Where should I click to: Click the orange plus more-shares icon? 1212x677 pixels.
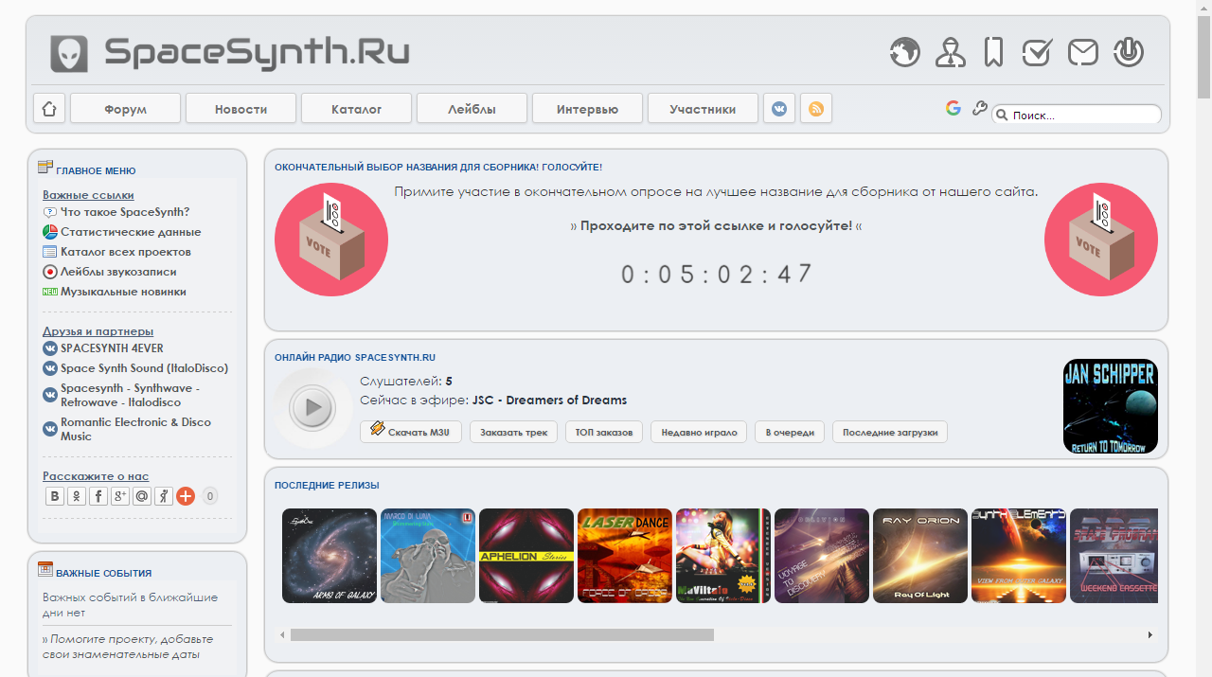(x=186, y=496)
